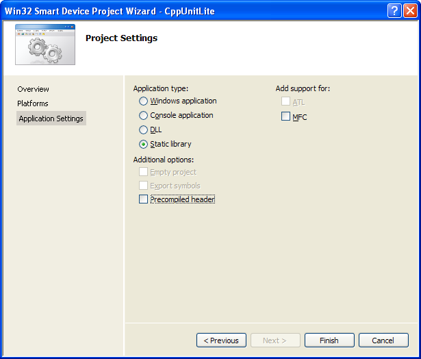421x359 pixels.
Task: Cancel the project wizard
Action: click(x=383, y=341)
